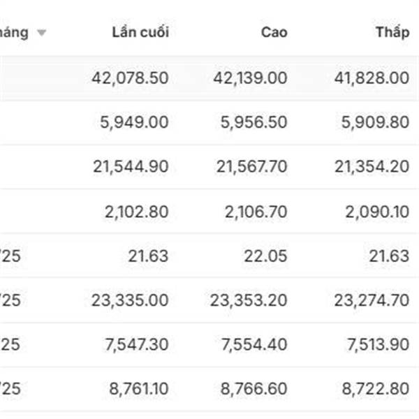Select the 8,761.10 last price cell

click(x=139, y=388)
